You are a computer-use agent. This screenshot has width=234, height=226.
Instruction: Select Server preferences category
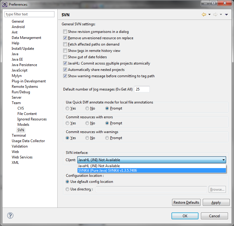(17, 97)
